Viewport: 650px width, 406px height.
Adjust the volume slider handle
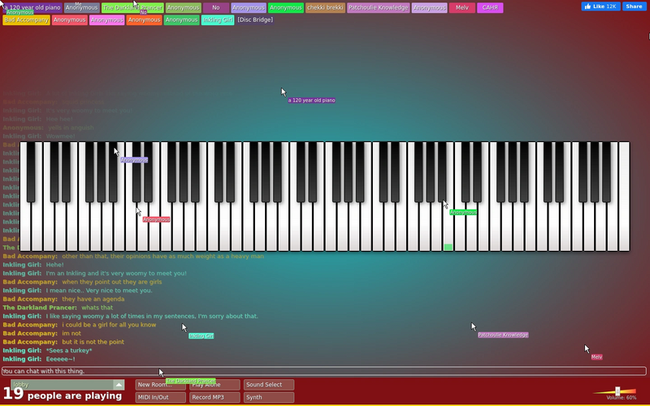pos(617,391)
